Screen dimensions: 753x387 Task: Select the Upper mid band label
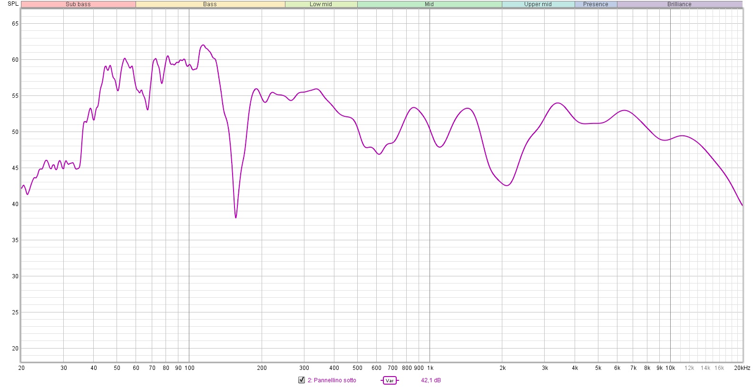538,4
